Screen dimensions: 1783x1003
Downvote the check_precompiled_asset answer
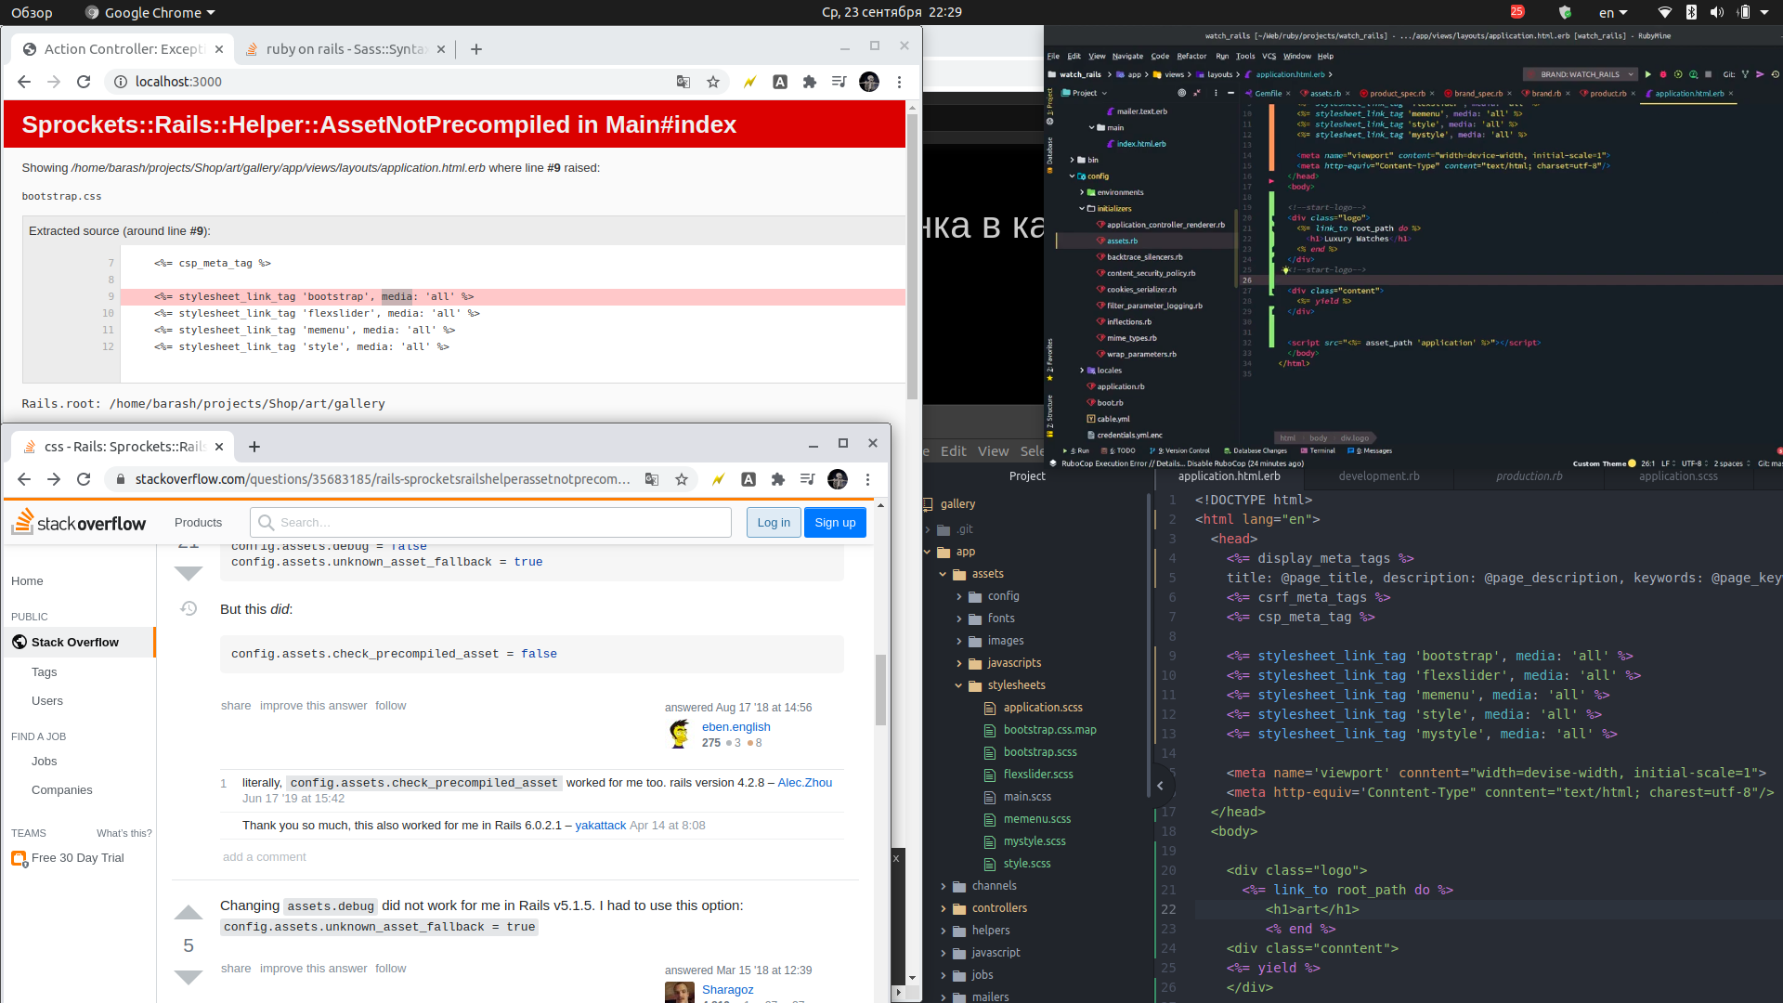[189, 573]
